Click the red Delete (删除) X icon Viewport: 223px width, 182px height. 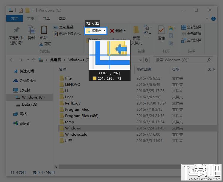112,31
